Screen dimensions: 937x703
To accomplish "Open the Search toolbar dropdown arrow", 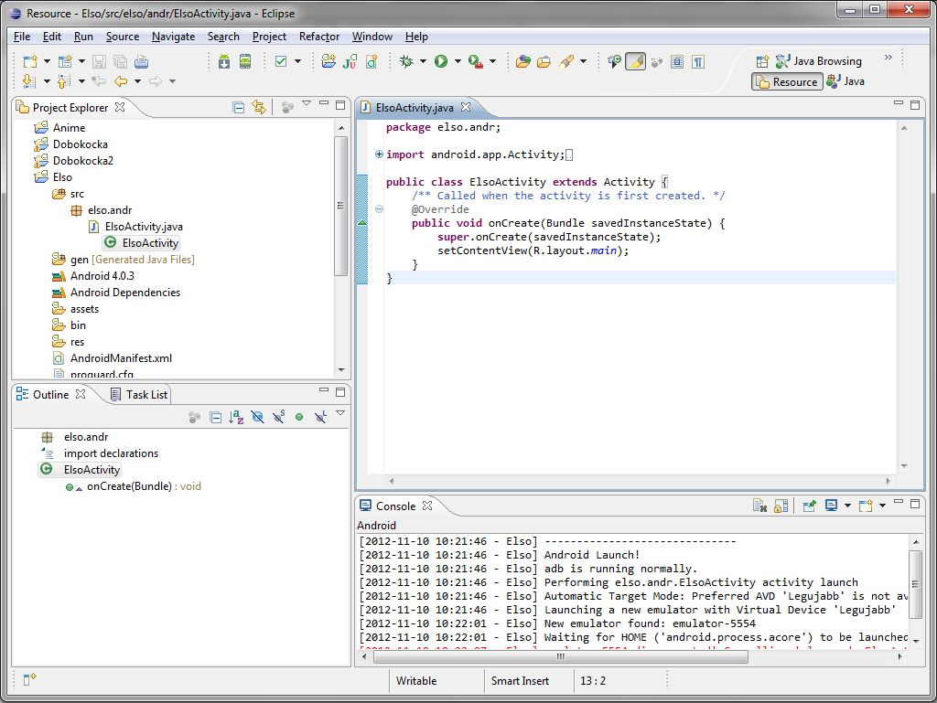I will click(x=583, y=61).
